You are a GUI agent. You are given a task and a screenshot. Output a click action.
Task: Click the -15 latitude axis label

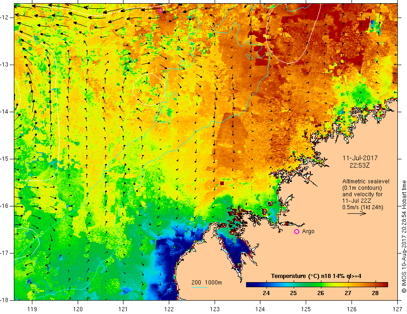click(5, 159)
